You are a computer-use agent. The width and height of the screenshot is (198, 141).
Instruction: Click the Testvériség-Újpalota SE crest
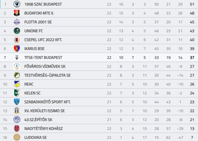[x=17, y=75]
